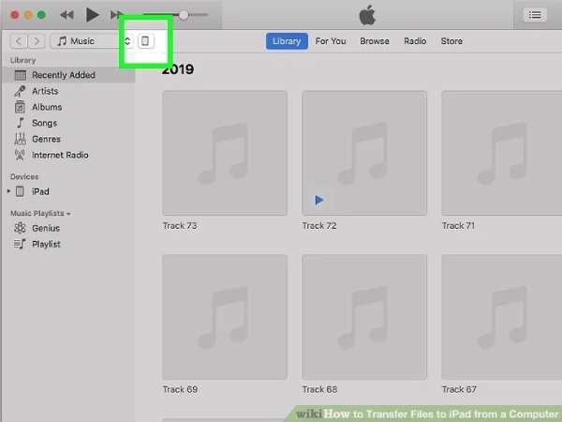Click the play icon on Track 72

[319, 200]
